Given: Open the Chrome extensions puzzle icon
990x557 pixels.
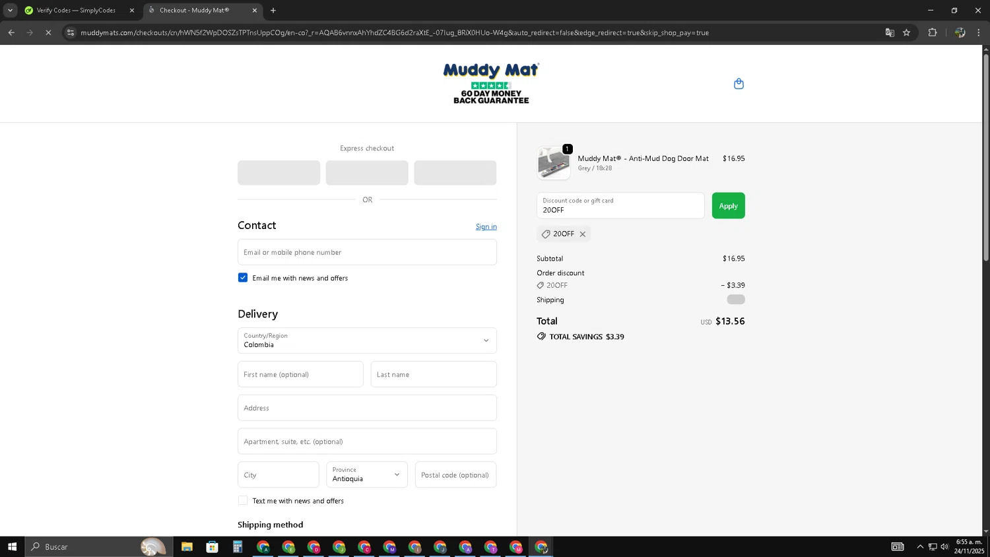Looking at the screenshot, I should point(933,32).
